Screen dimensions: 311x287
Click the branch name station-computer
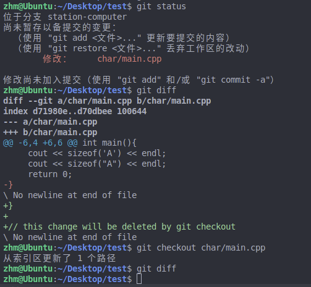(87, 17)
